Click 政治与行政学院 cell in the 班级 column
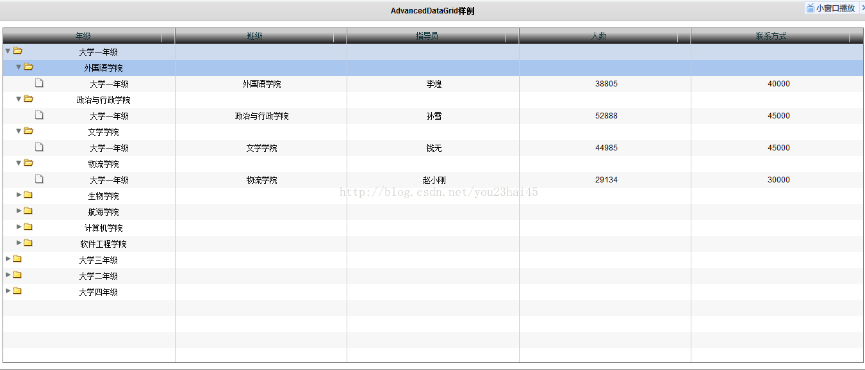 (262, 116)
